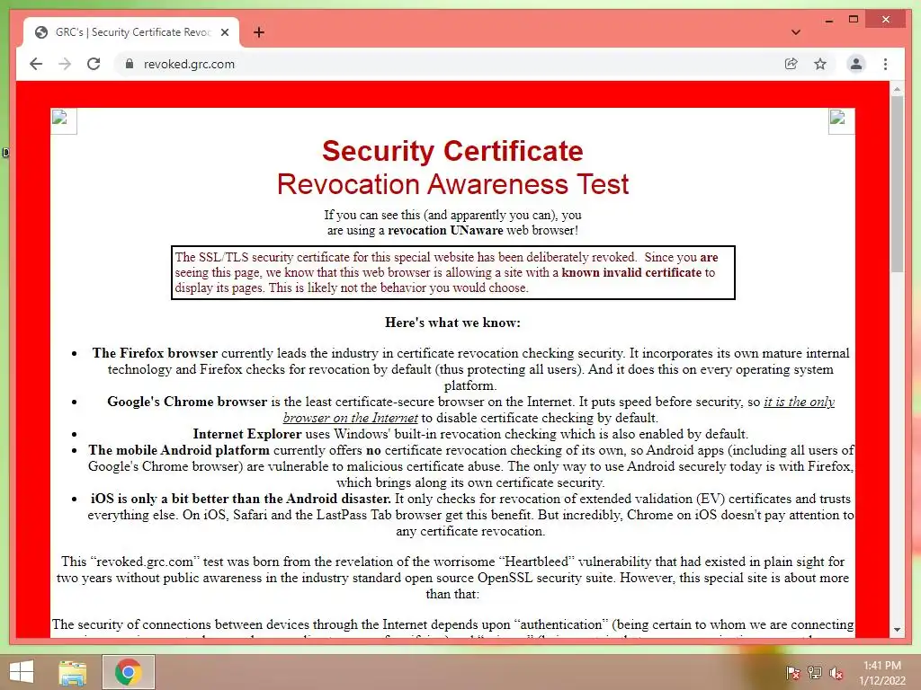The image size is (921, 690).
Task: Maximize the Chrome window
Action: tap(854, 20)
